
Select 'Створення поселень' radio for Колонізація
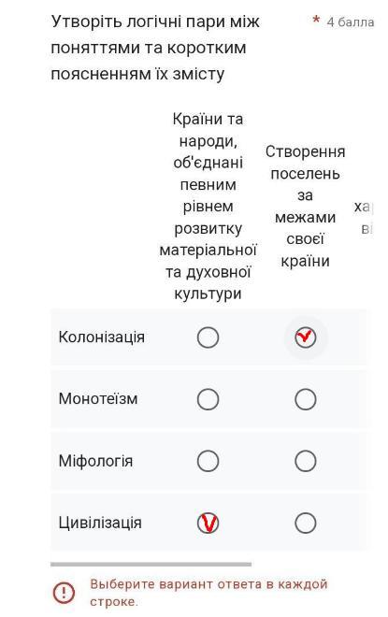click(306, 337)
